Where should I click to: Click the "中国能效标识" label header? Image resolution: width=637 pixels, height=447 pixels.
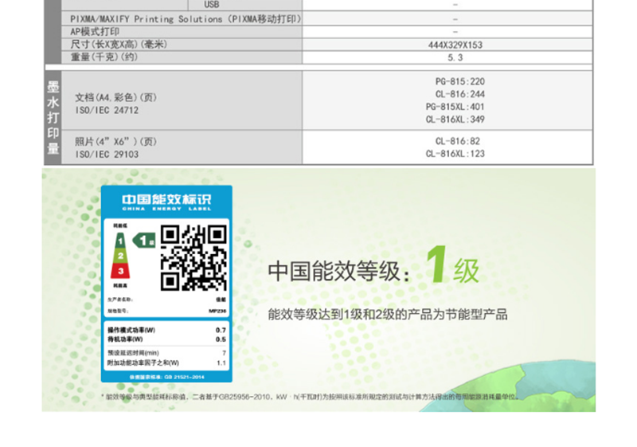coord(166,199)
